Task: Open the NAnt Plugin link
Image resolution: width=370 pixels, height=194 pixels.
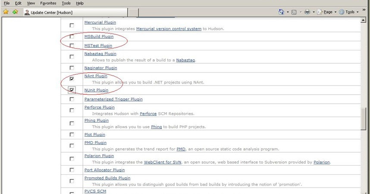Action: pyautogui.click(x=96, y=76)
